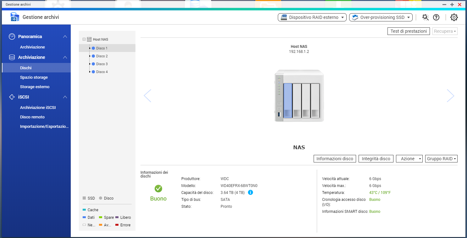Select the second drive bay on NAS image
The height and width of the screenshot is (238, 467).
click(x=297, y=100)
